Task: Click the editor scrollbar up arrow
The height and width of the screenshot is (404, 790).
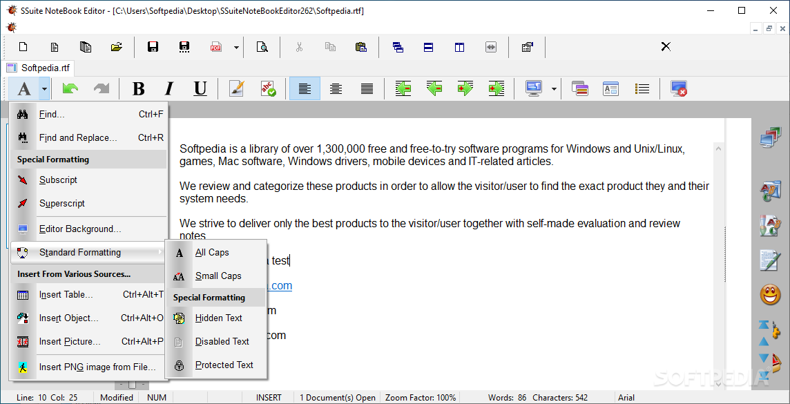Action: click(718, 148)
